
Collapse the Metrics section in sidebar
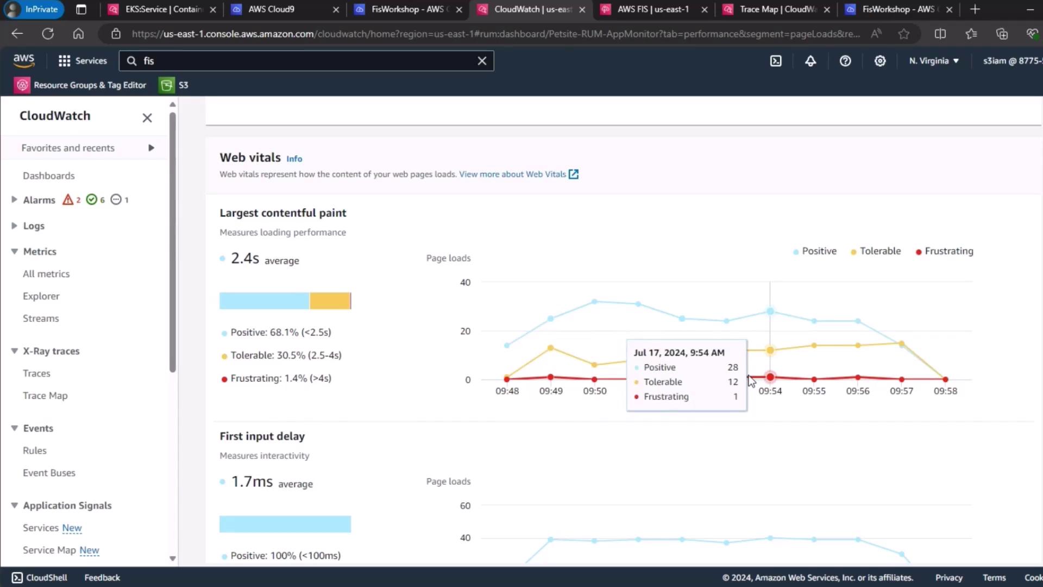click(x=14, y=251)
